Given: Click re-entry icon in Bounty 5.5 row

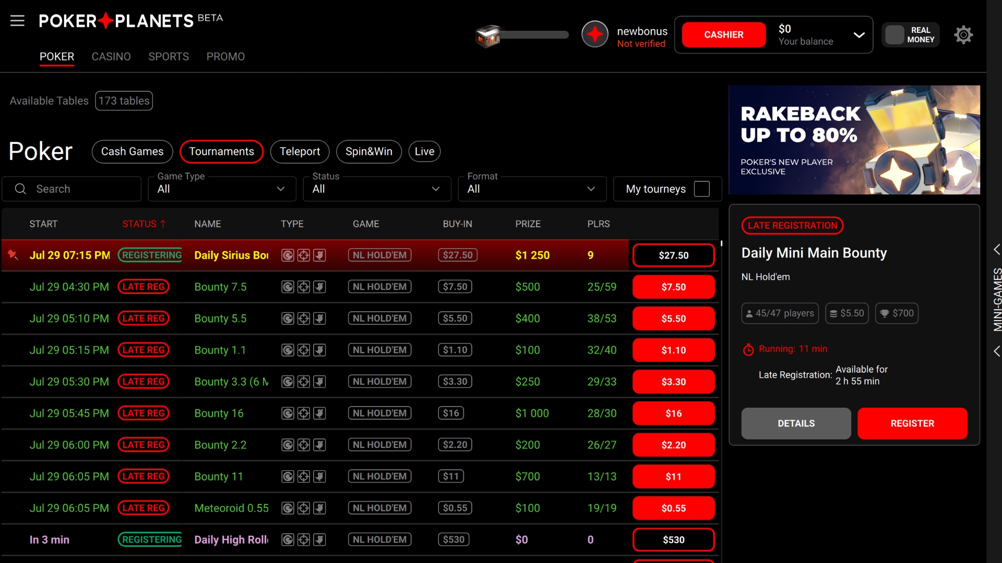Looking at the screenshot, I should [288, 319].
